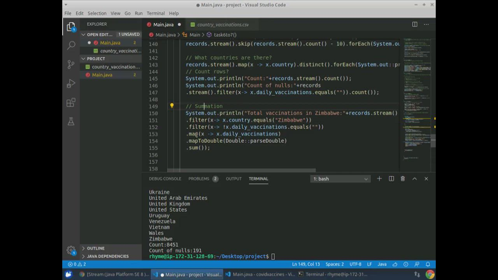Click the lightbulb quick fix icon
This screenshot has height=280, width=498.
click(x=172, y=106)
